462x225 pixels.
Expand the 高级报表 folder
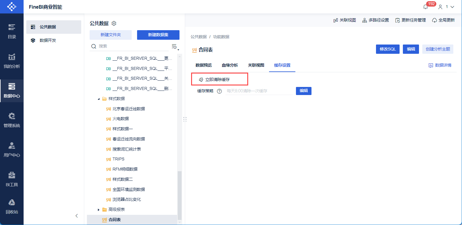click(x=99, y=209)
